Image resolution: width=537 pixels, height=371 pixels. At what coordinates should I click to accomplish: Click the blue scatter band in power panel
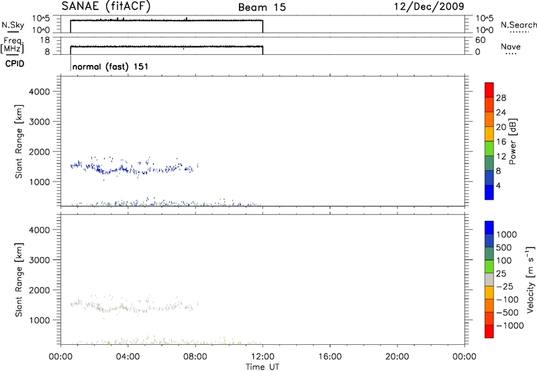(134, 167)
